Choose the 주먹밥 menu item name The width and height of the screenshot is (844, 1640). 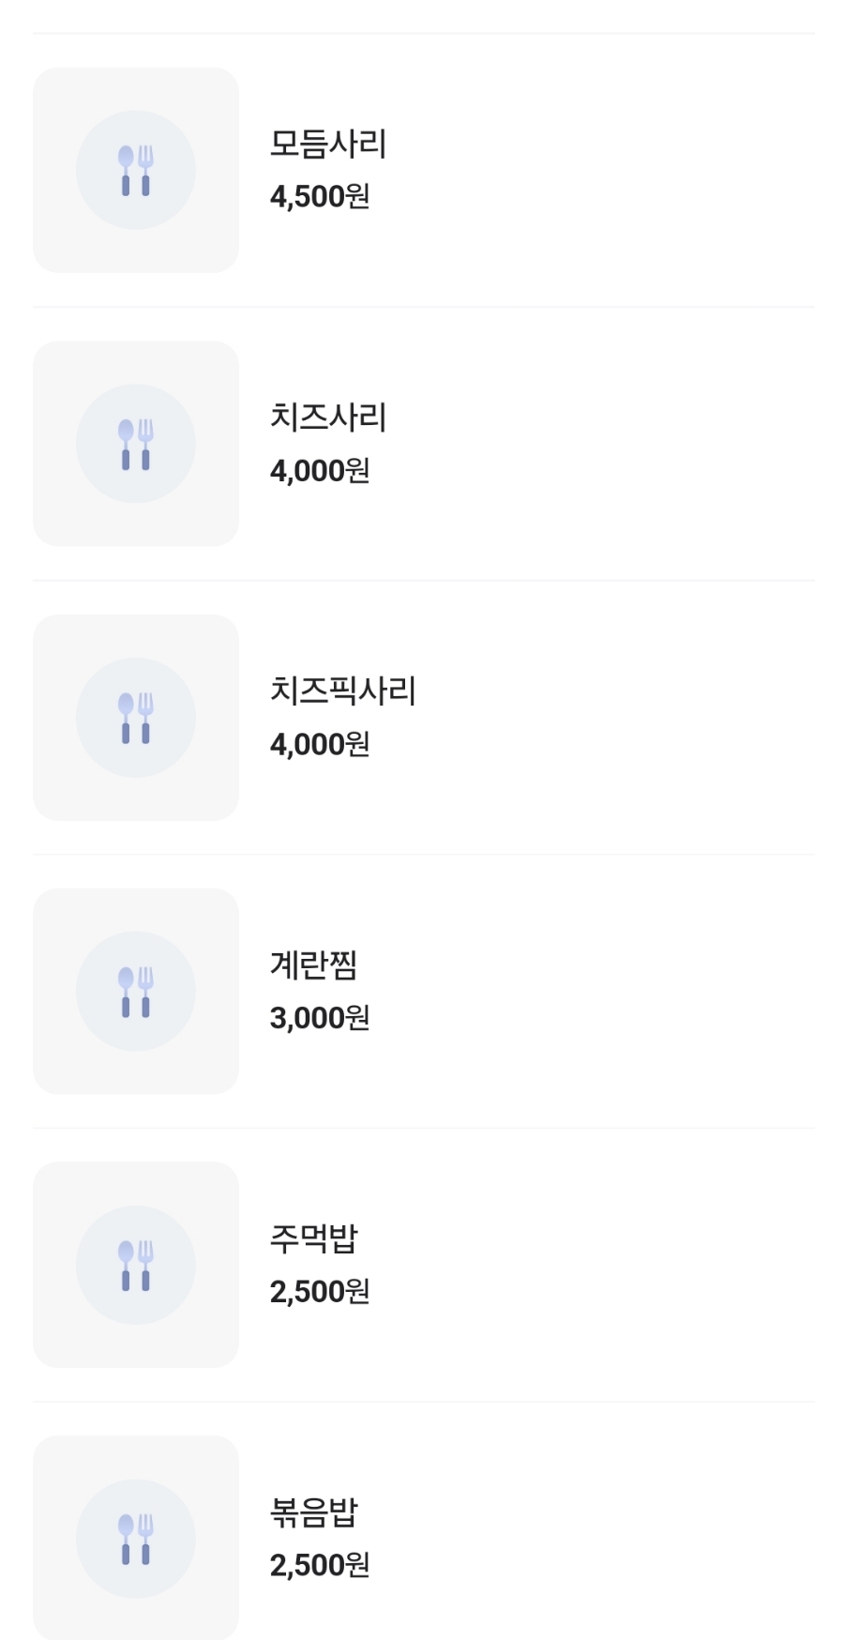click(313, 1238)
